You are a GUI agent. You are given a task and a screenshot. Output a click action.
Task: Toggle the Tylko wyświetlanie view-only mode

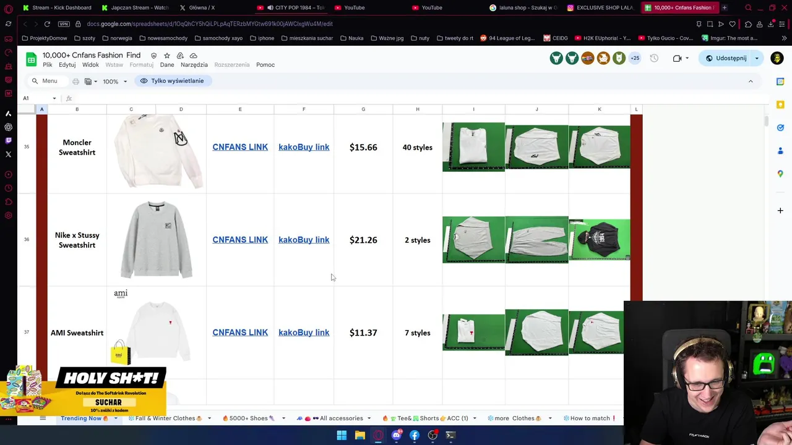[x=172, y=81]
